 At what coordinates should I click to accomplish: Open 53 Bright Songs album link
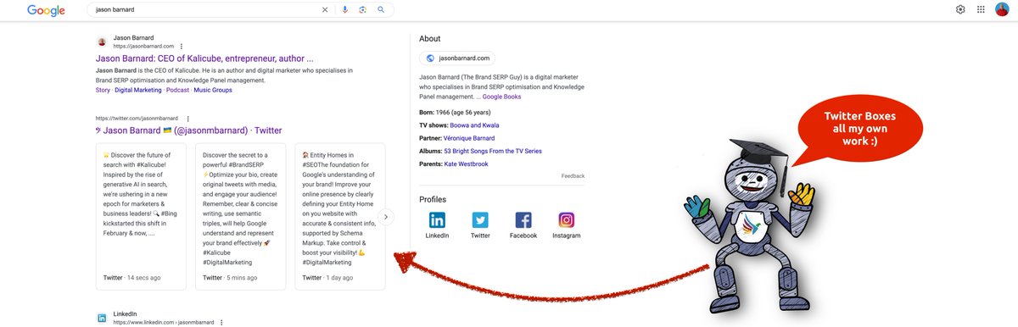pos(492,151)
